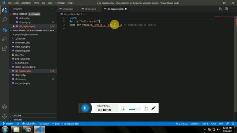Change the PHP language mode
The image size is (237, 133).
[221, 124]
